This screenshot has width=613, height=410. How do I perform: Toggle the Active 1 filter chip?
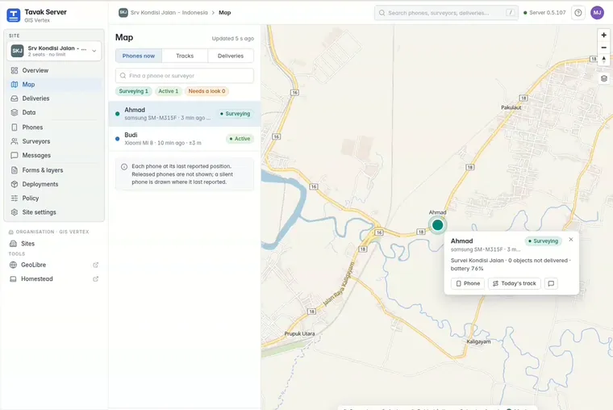168,91
